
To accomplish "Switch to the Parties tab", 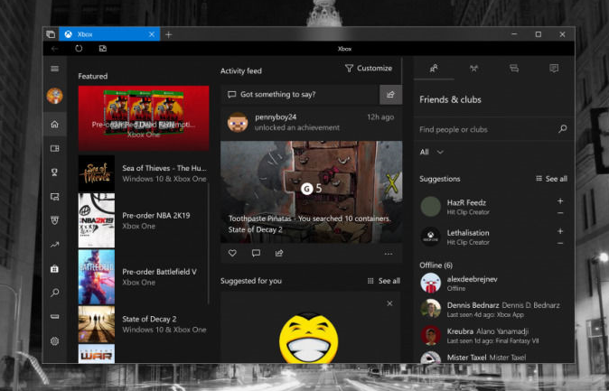I will click(x=473, y=69).
